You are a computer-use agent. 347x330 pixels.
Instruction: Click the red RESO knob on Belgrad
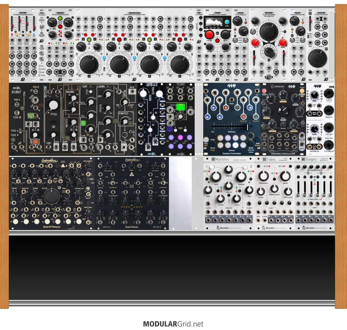click(255, 43)
